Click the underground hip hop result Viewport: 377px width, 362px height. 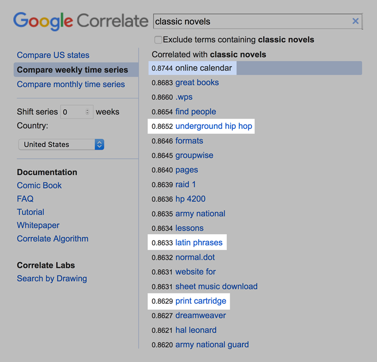pyautogui.click(x=214, y=126)
